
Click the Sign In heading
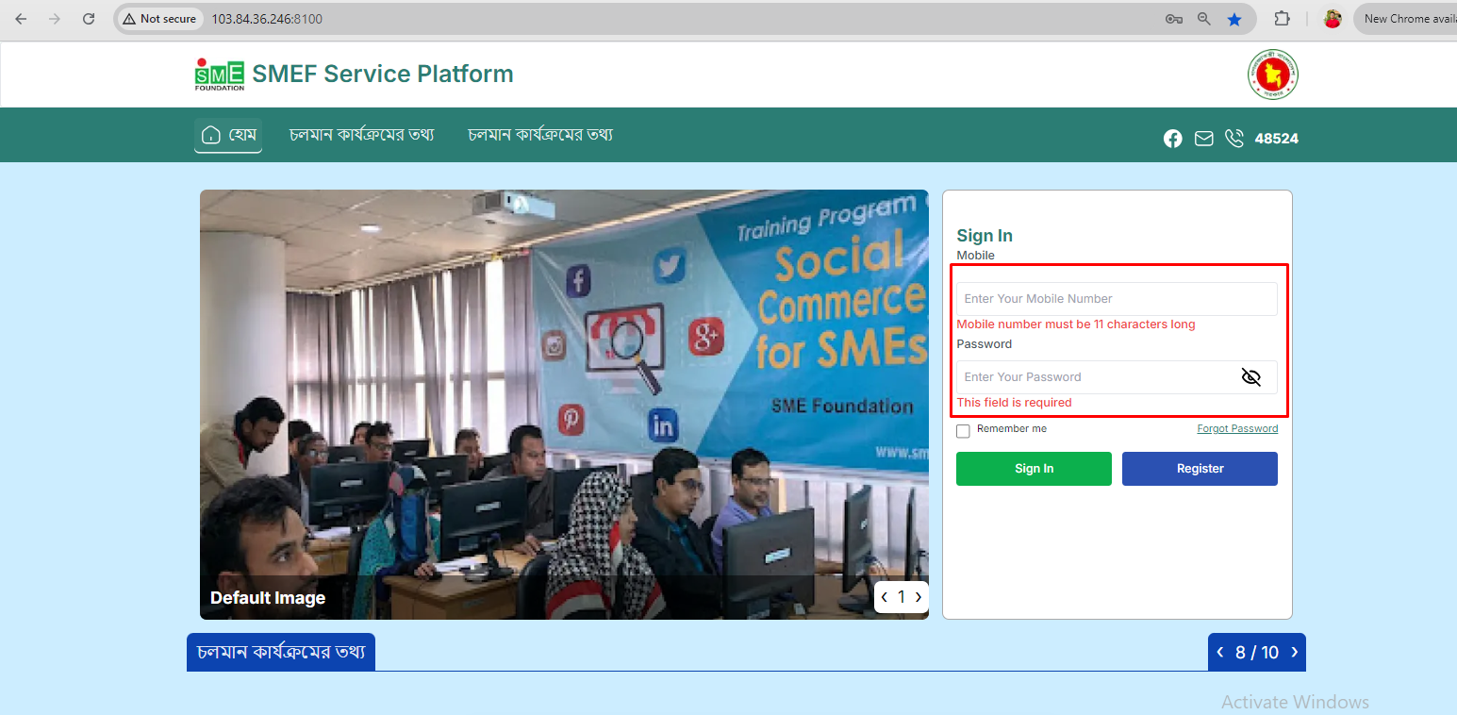point(985,236)
